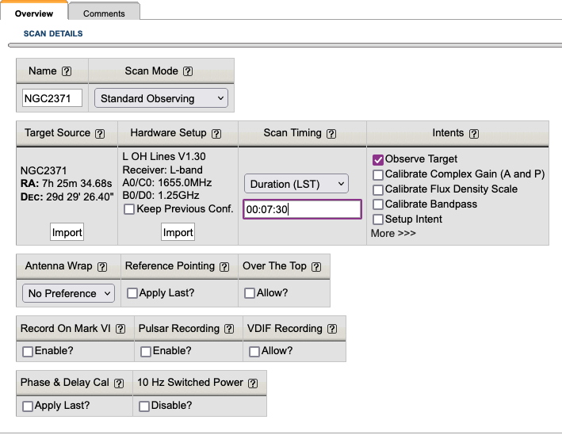Viewport: 562px width, 435px height.
Task: Open the Standard Observing scan mode dropdown
Action: [161, 98]
